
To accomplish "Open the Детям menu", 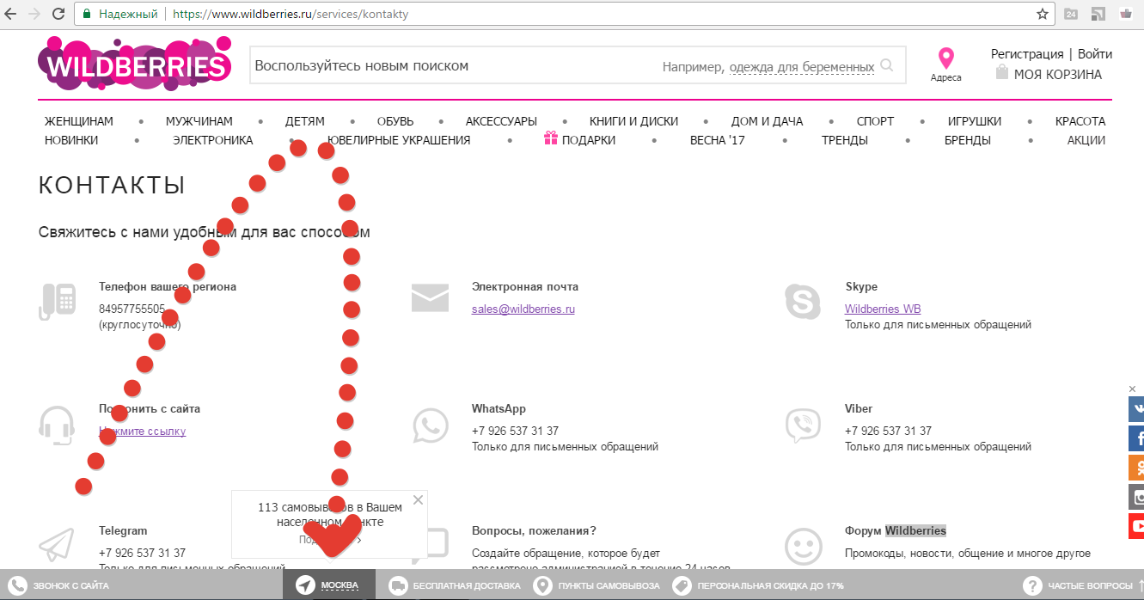I will 305,121.
